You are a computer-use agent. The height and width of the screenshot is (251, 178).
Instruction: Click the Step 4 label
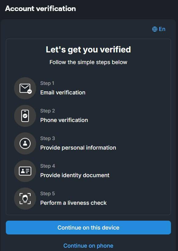coord(48,166)
